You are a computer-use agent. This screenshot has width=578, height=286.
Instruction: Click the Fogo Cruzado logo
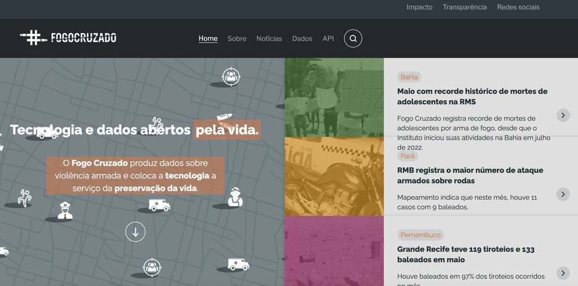[x=68, y=38]
